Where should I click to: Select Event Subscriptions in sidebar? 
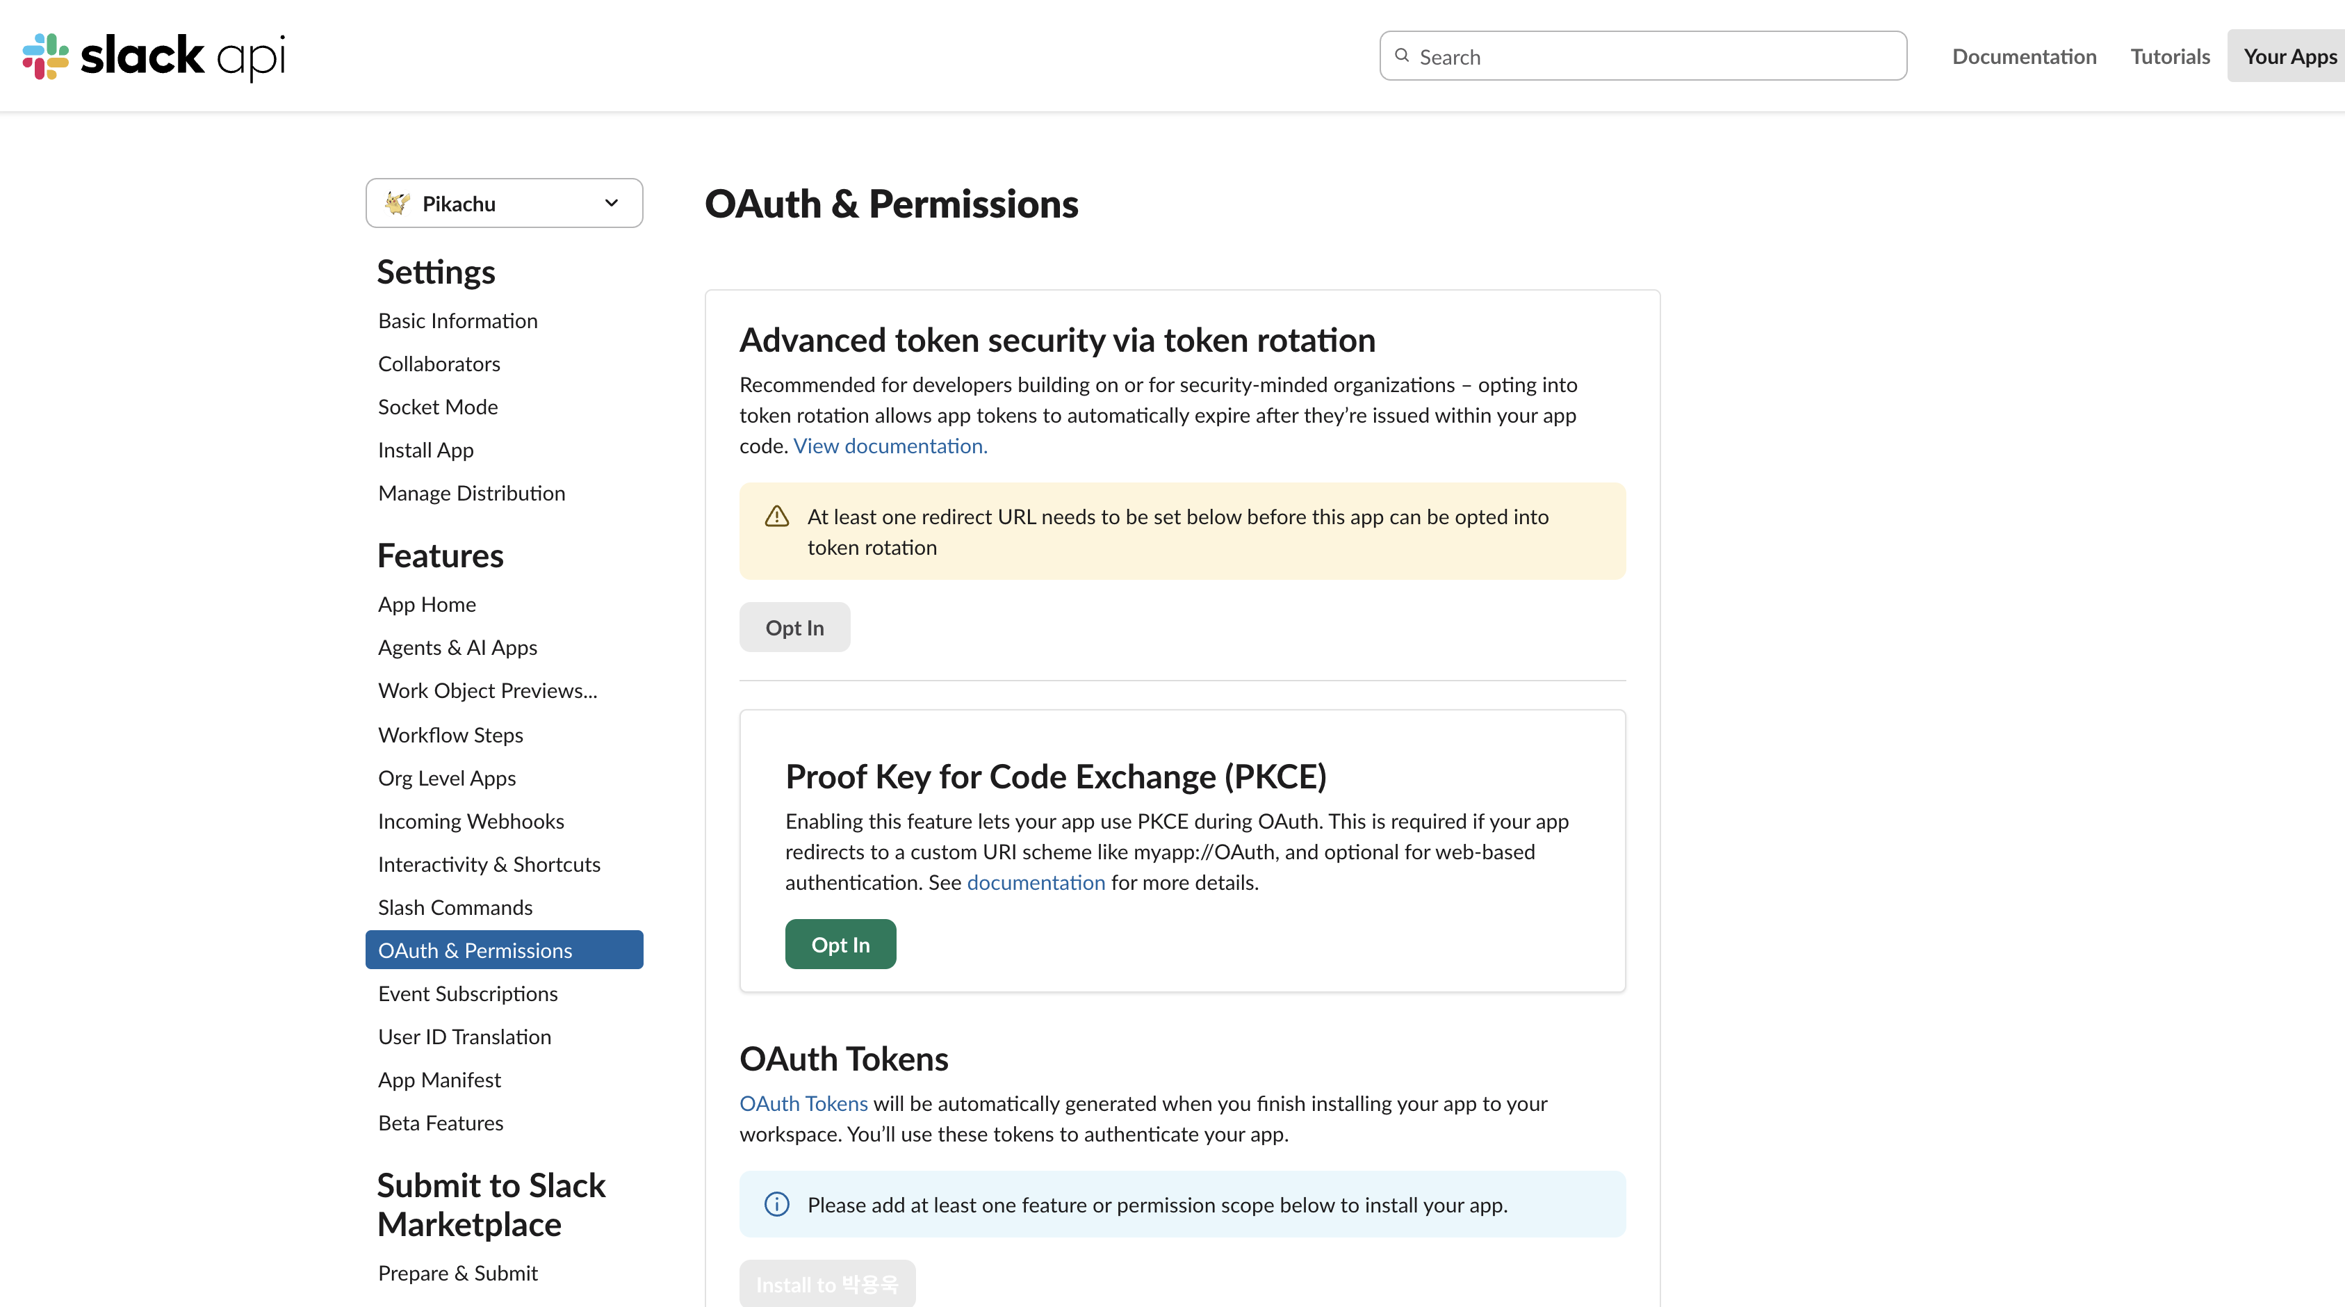coord(468,993)
